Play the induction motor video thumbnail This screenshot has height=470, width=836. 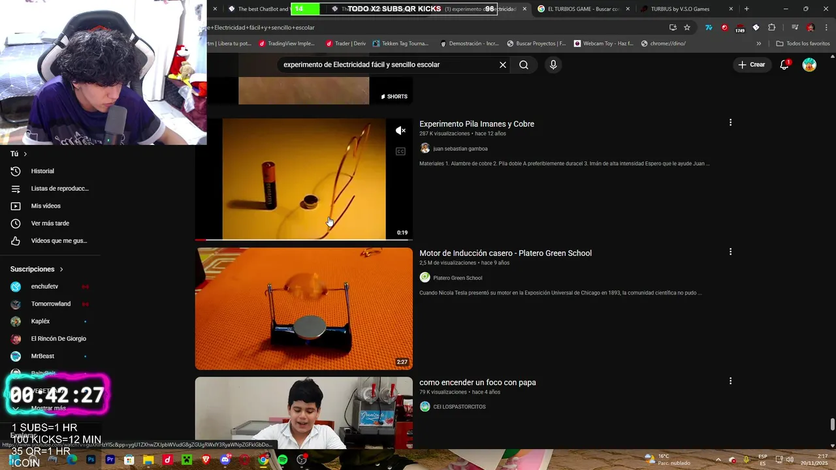coord(304,309)
